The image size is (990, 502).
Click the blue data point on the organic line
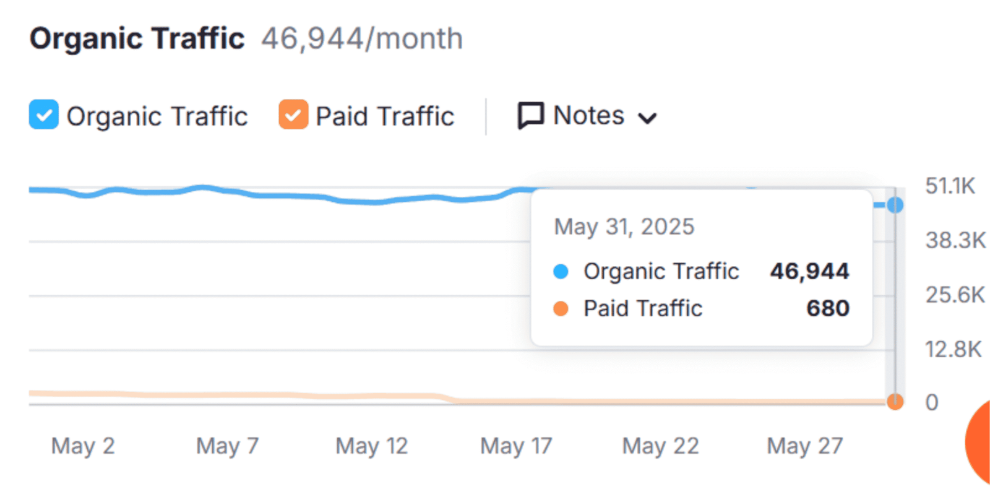coord(895,205)
